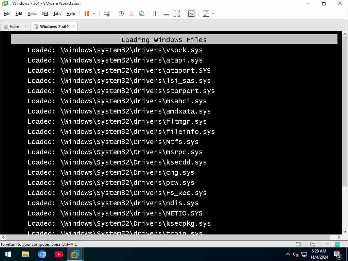
Task: Open the YouTube app on taskbar
Action: coord(58,254)
